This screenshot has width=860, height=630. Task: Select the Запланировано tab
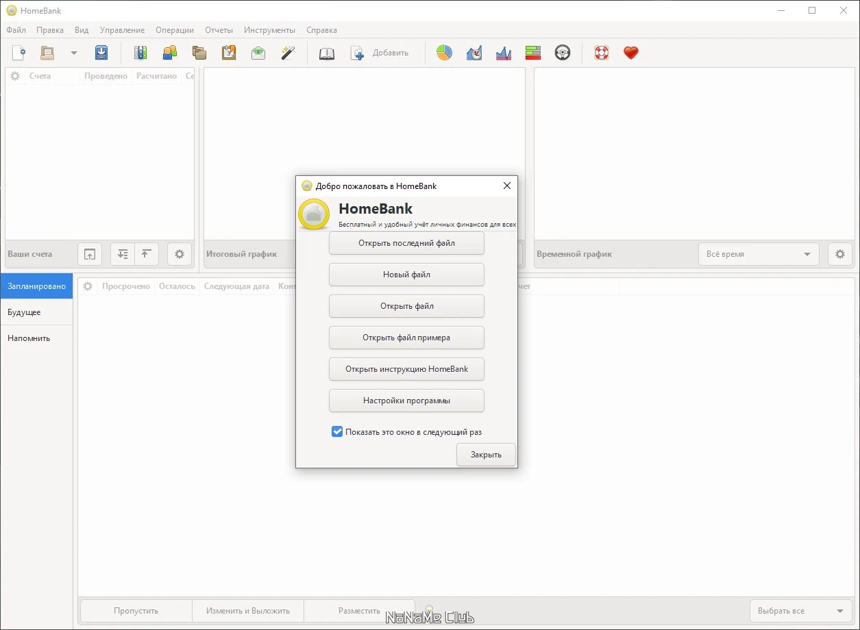click(x=36, y=286)
